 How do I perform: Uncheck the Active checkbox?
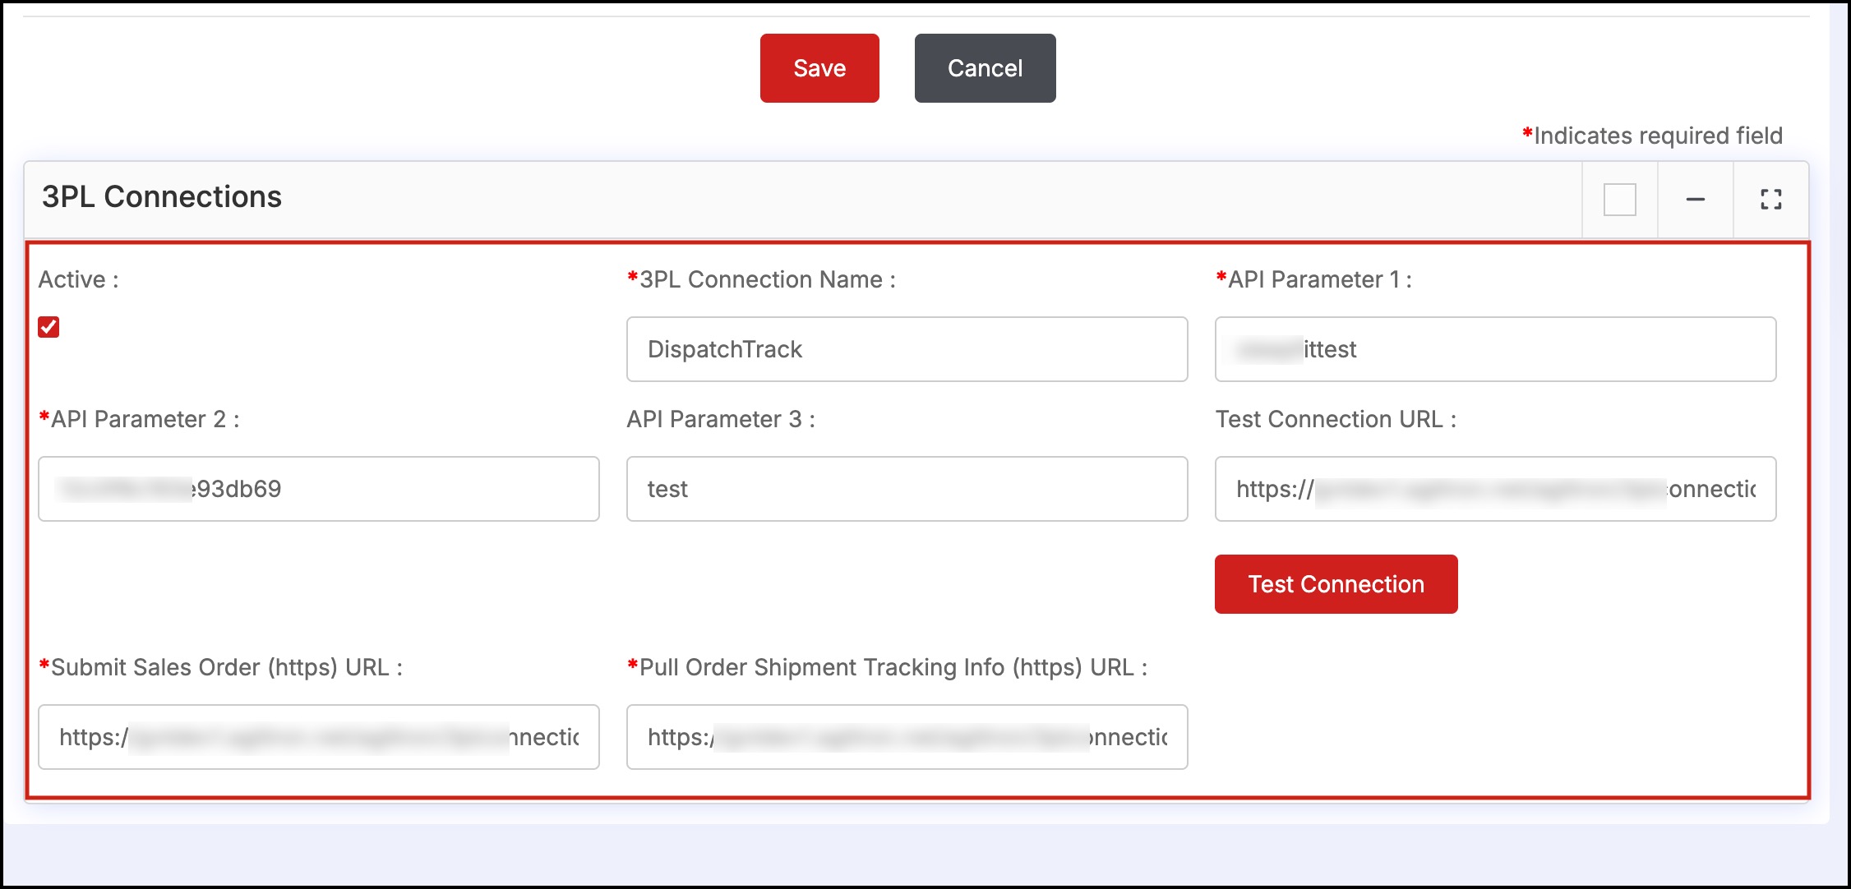(x=48, y=327)
